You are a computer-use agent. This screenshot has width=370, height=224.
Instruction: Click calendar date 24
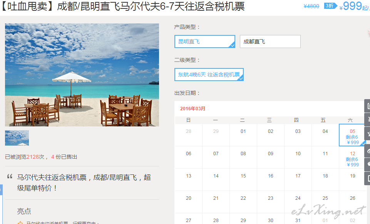[x=298, y=198]
